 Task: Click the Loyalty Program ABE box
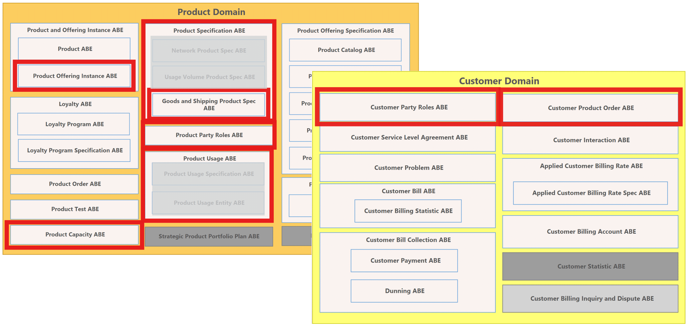(74, 124)
